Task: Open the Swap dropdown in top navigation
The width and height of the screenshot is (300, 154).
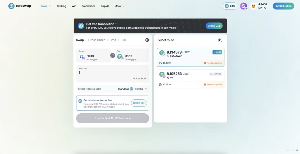Action: 46,6
